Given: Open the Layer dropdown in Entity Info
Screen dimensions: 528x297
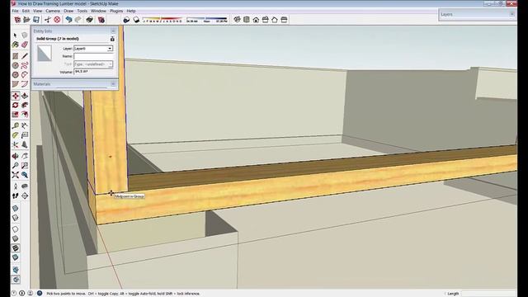Looking at the screenshot, I should pos(110,49).
